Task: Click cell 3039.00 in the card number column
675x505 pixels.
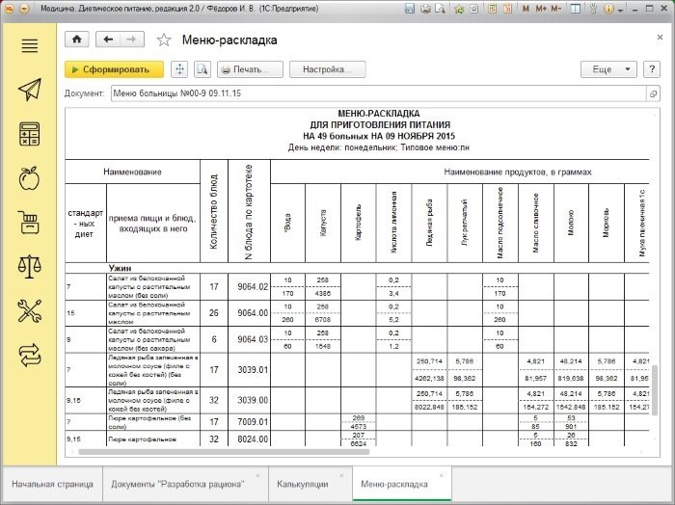Action: point(249,401)
